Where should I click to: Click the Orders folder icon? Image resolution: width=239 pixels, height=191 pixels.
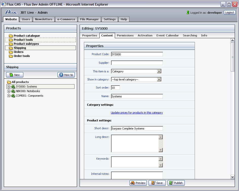[x=11, y=52]
